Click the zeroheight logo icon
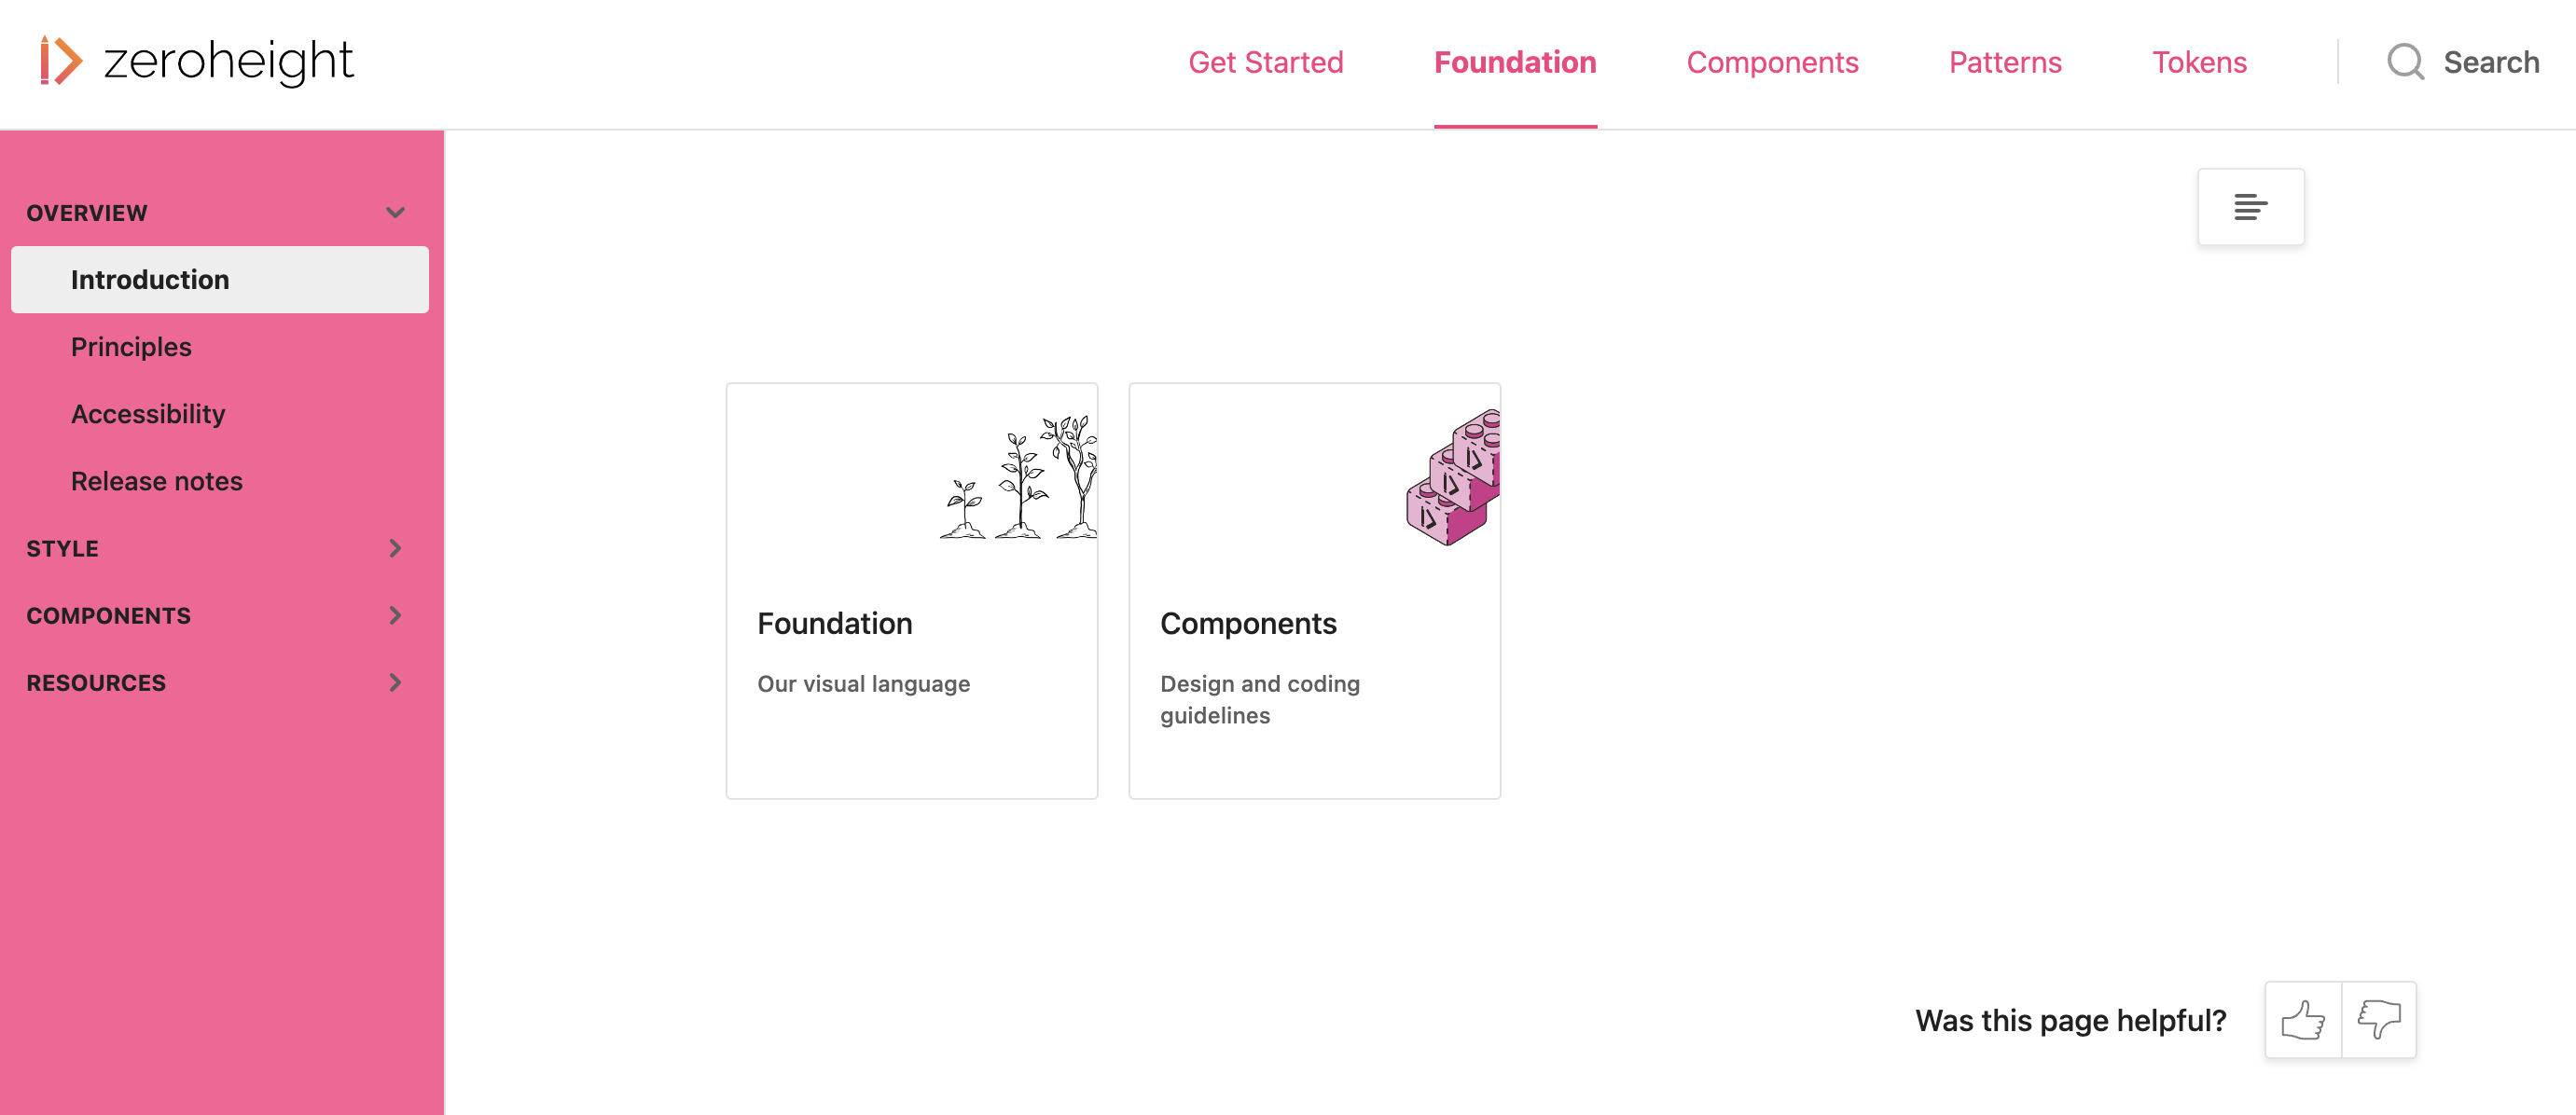This screenshot has width=2576, height=1115. coord(60,61)
